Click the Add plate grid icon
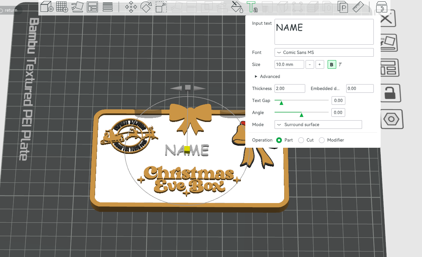Viewport: 422px width, 257px height. coord(62,7)
